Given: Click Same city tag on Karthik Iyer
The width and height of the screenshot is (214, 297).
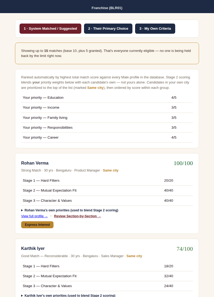Looking at the screenshot, I should click(134, 256).
